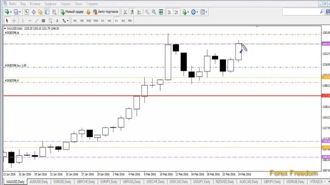
Task: Open the Файл menu
Action: [x=12, y=4]
